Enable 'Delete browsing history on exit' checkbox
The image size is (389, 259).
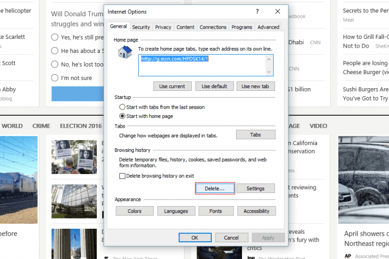coord(123,176)
